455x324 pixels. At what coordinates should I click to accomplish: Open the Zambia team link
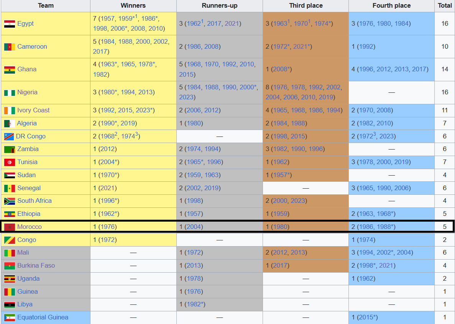click(x=28, y=149)
